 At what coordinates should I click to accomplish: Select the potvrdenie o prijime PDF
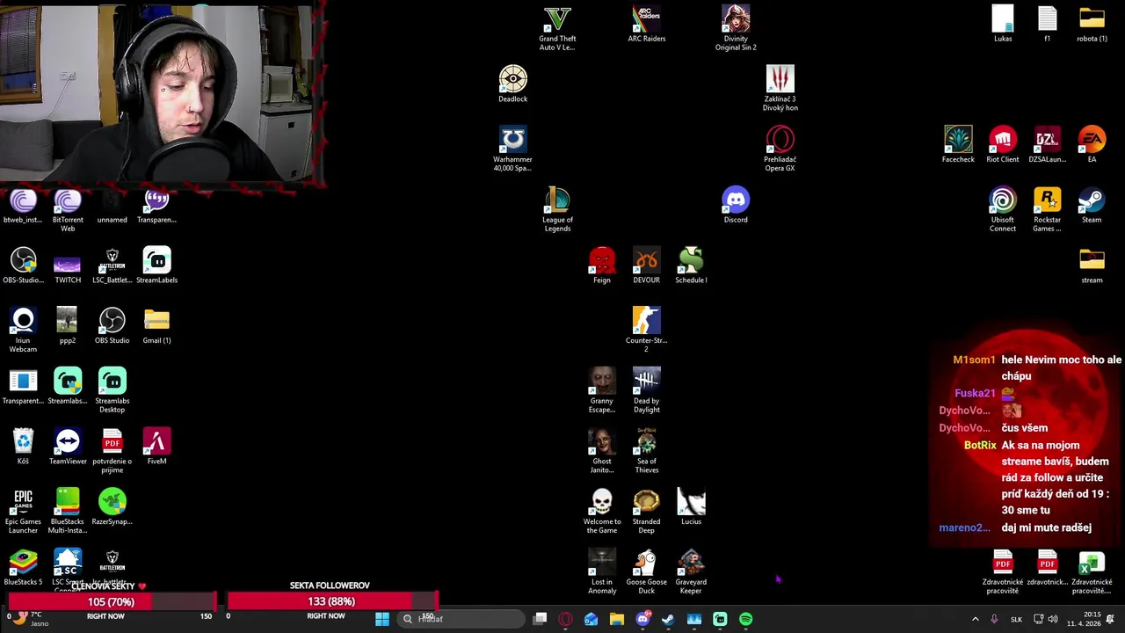click(x=112, y=451)
